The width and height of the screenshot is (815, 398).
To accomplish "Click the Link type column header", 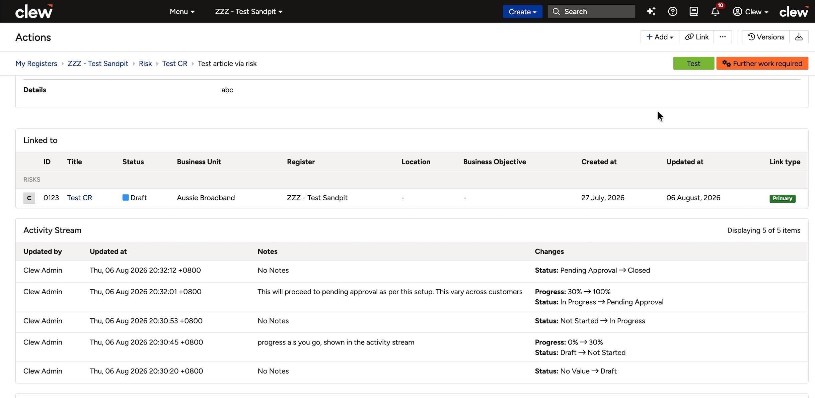I will click(x=785, y=162).
